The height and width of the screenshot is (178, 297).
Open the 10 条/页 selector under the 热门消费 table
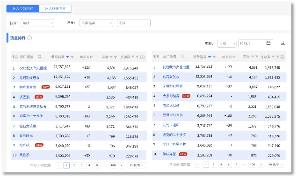276,164
